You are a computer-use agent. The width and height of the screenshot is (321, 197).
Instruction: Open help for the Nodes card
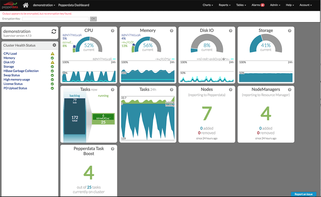[230, 90]
